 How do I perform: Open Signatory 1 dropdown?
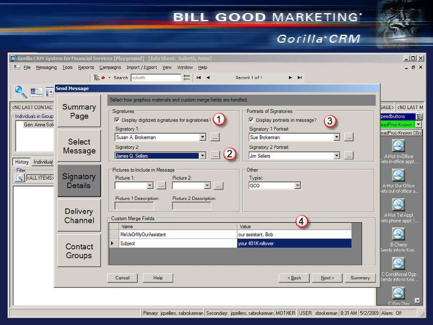tap(203, 137)
